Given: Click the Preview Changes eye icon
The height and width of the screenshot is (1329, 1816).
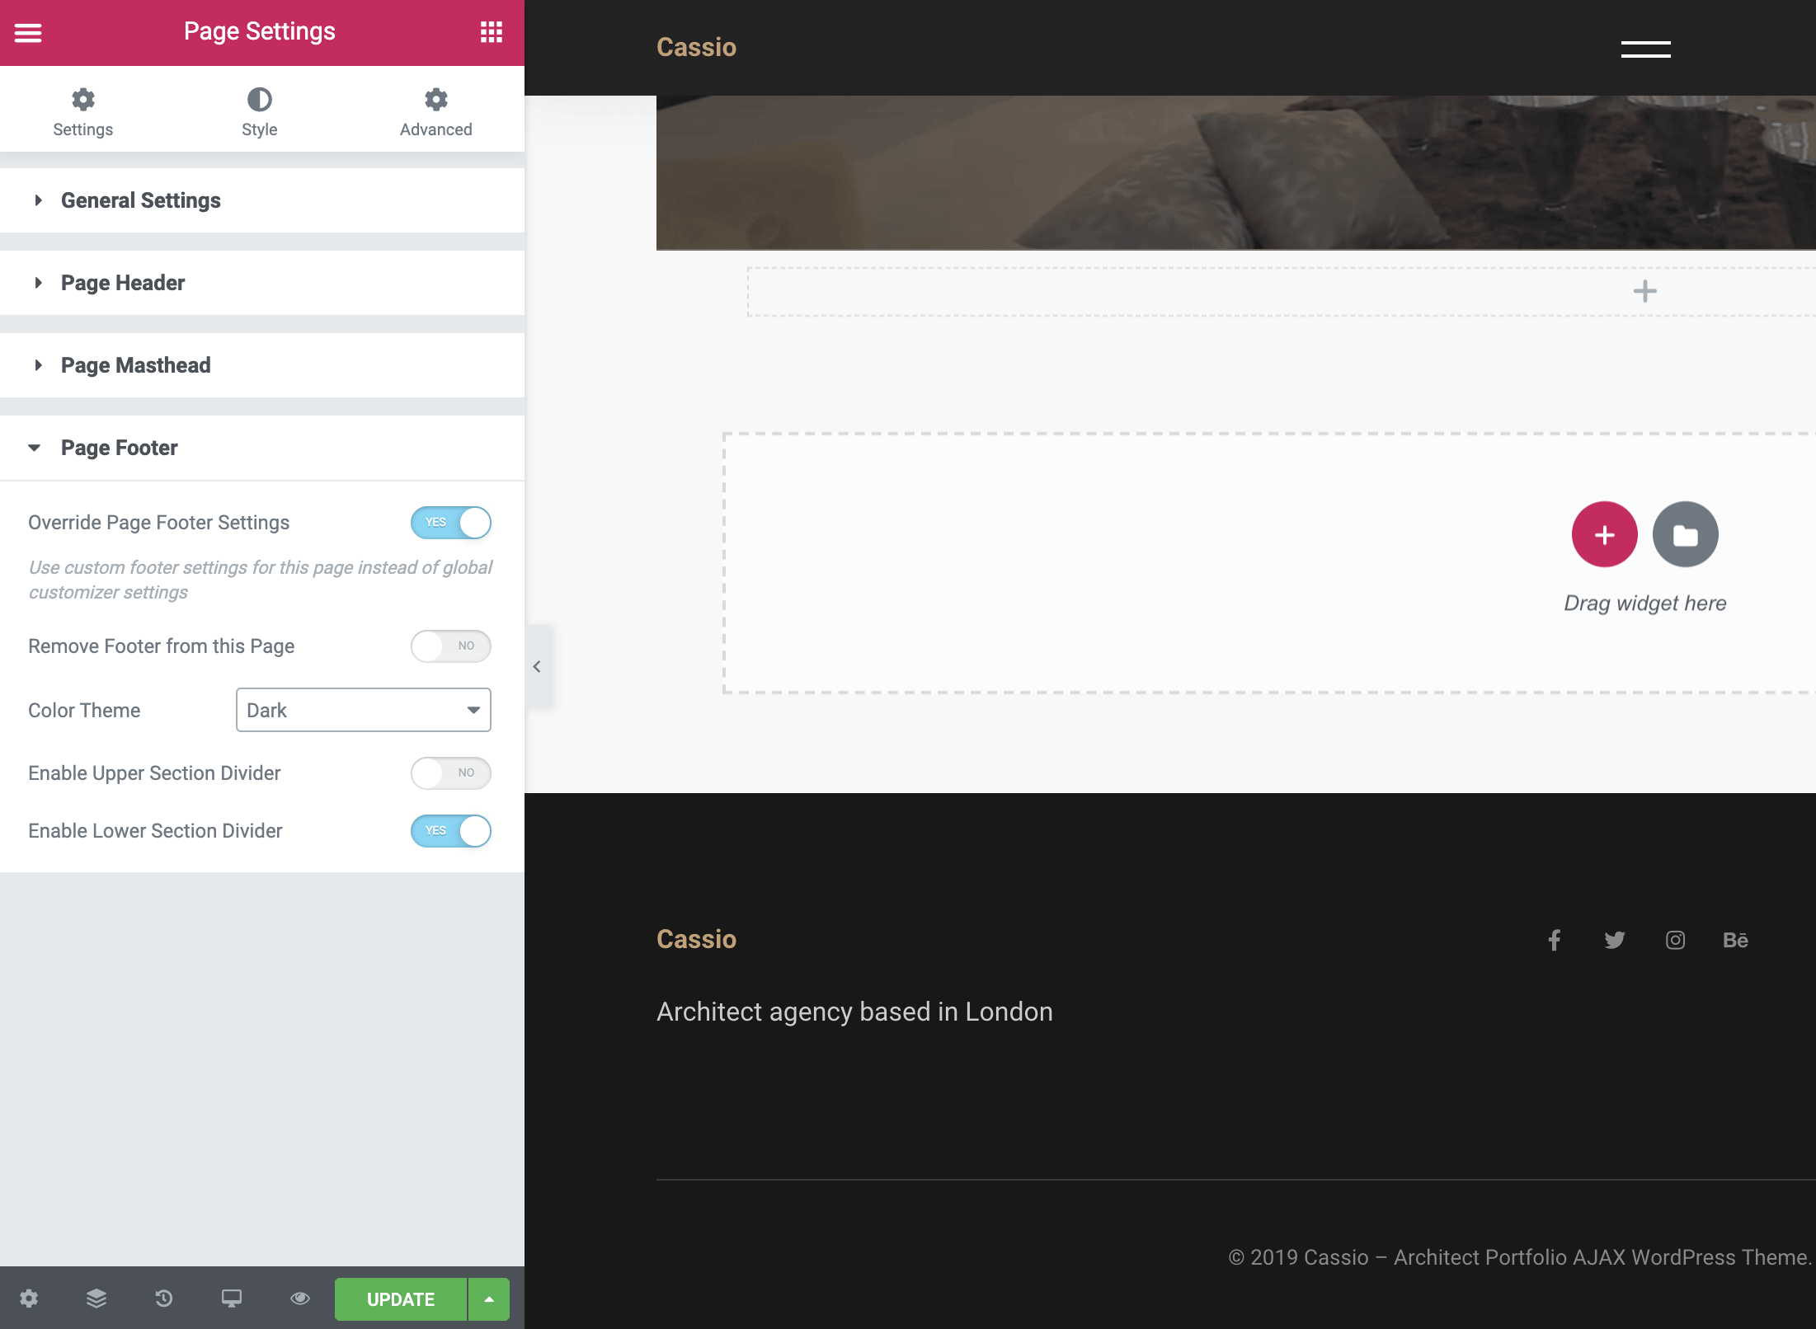Looking at the screenshot, I should pyautogui.click(x=300, y=1298).
